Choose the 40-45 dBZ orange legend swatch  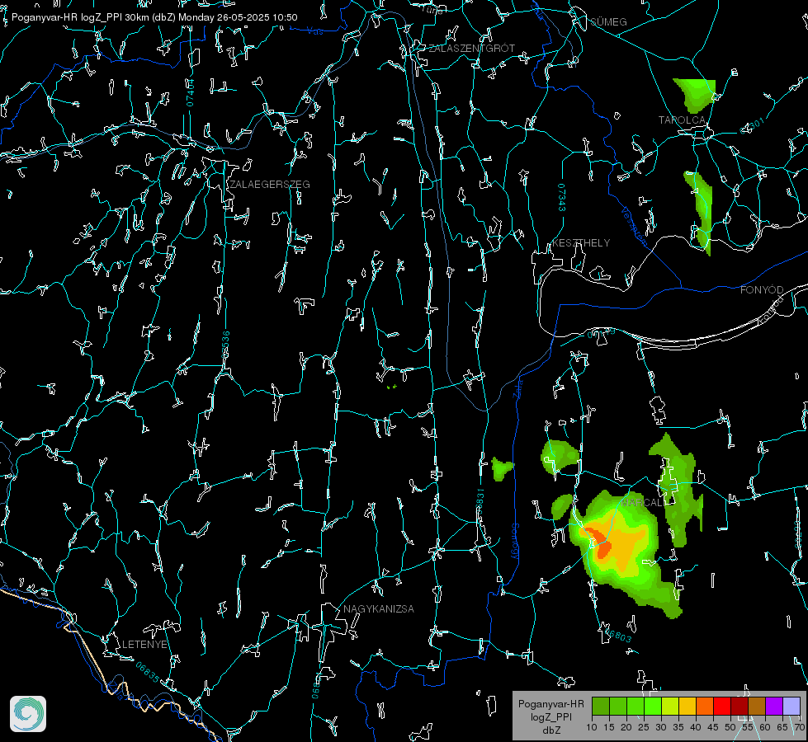(x=705, y=706)
